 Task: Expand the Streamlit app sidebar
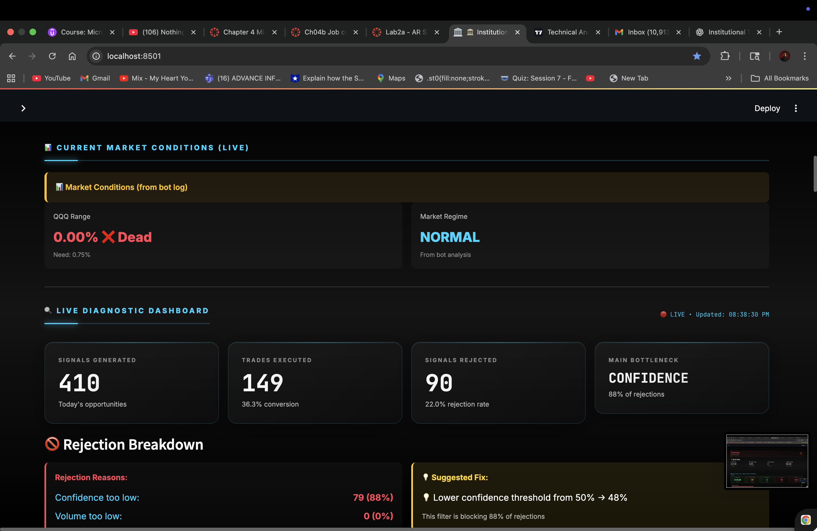(23, 108)
